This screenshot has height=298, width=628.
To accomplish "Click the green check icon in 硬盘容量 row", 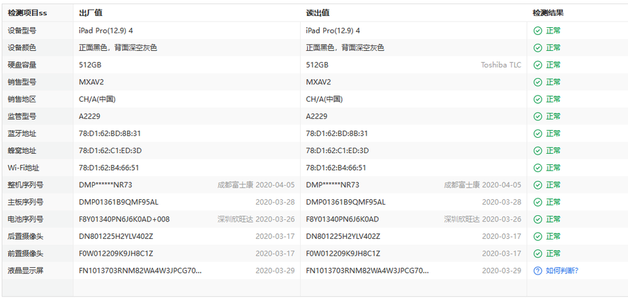I will click(537, 65).
